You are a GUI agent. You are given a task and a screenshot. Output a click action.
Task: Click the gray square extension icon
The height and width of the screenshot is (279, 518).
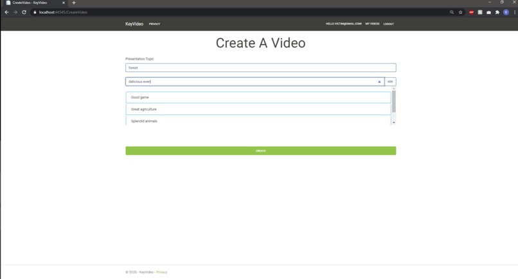pyautogui.click(x=480, y=12)
